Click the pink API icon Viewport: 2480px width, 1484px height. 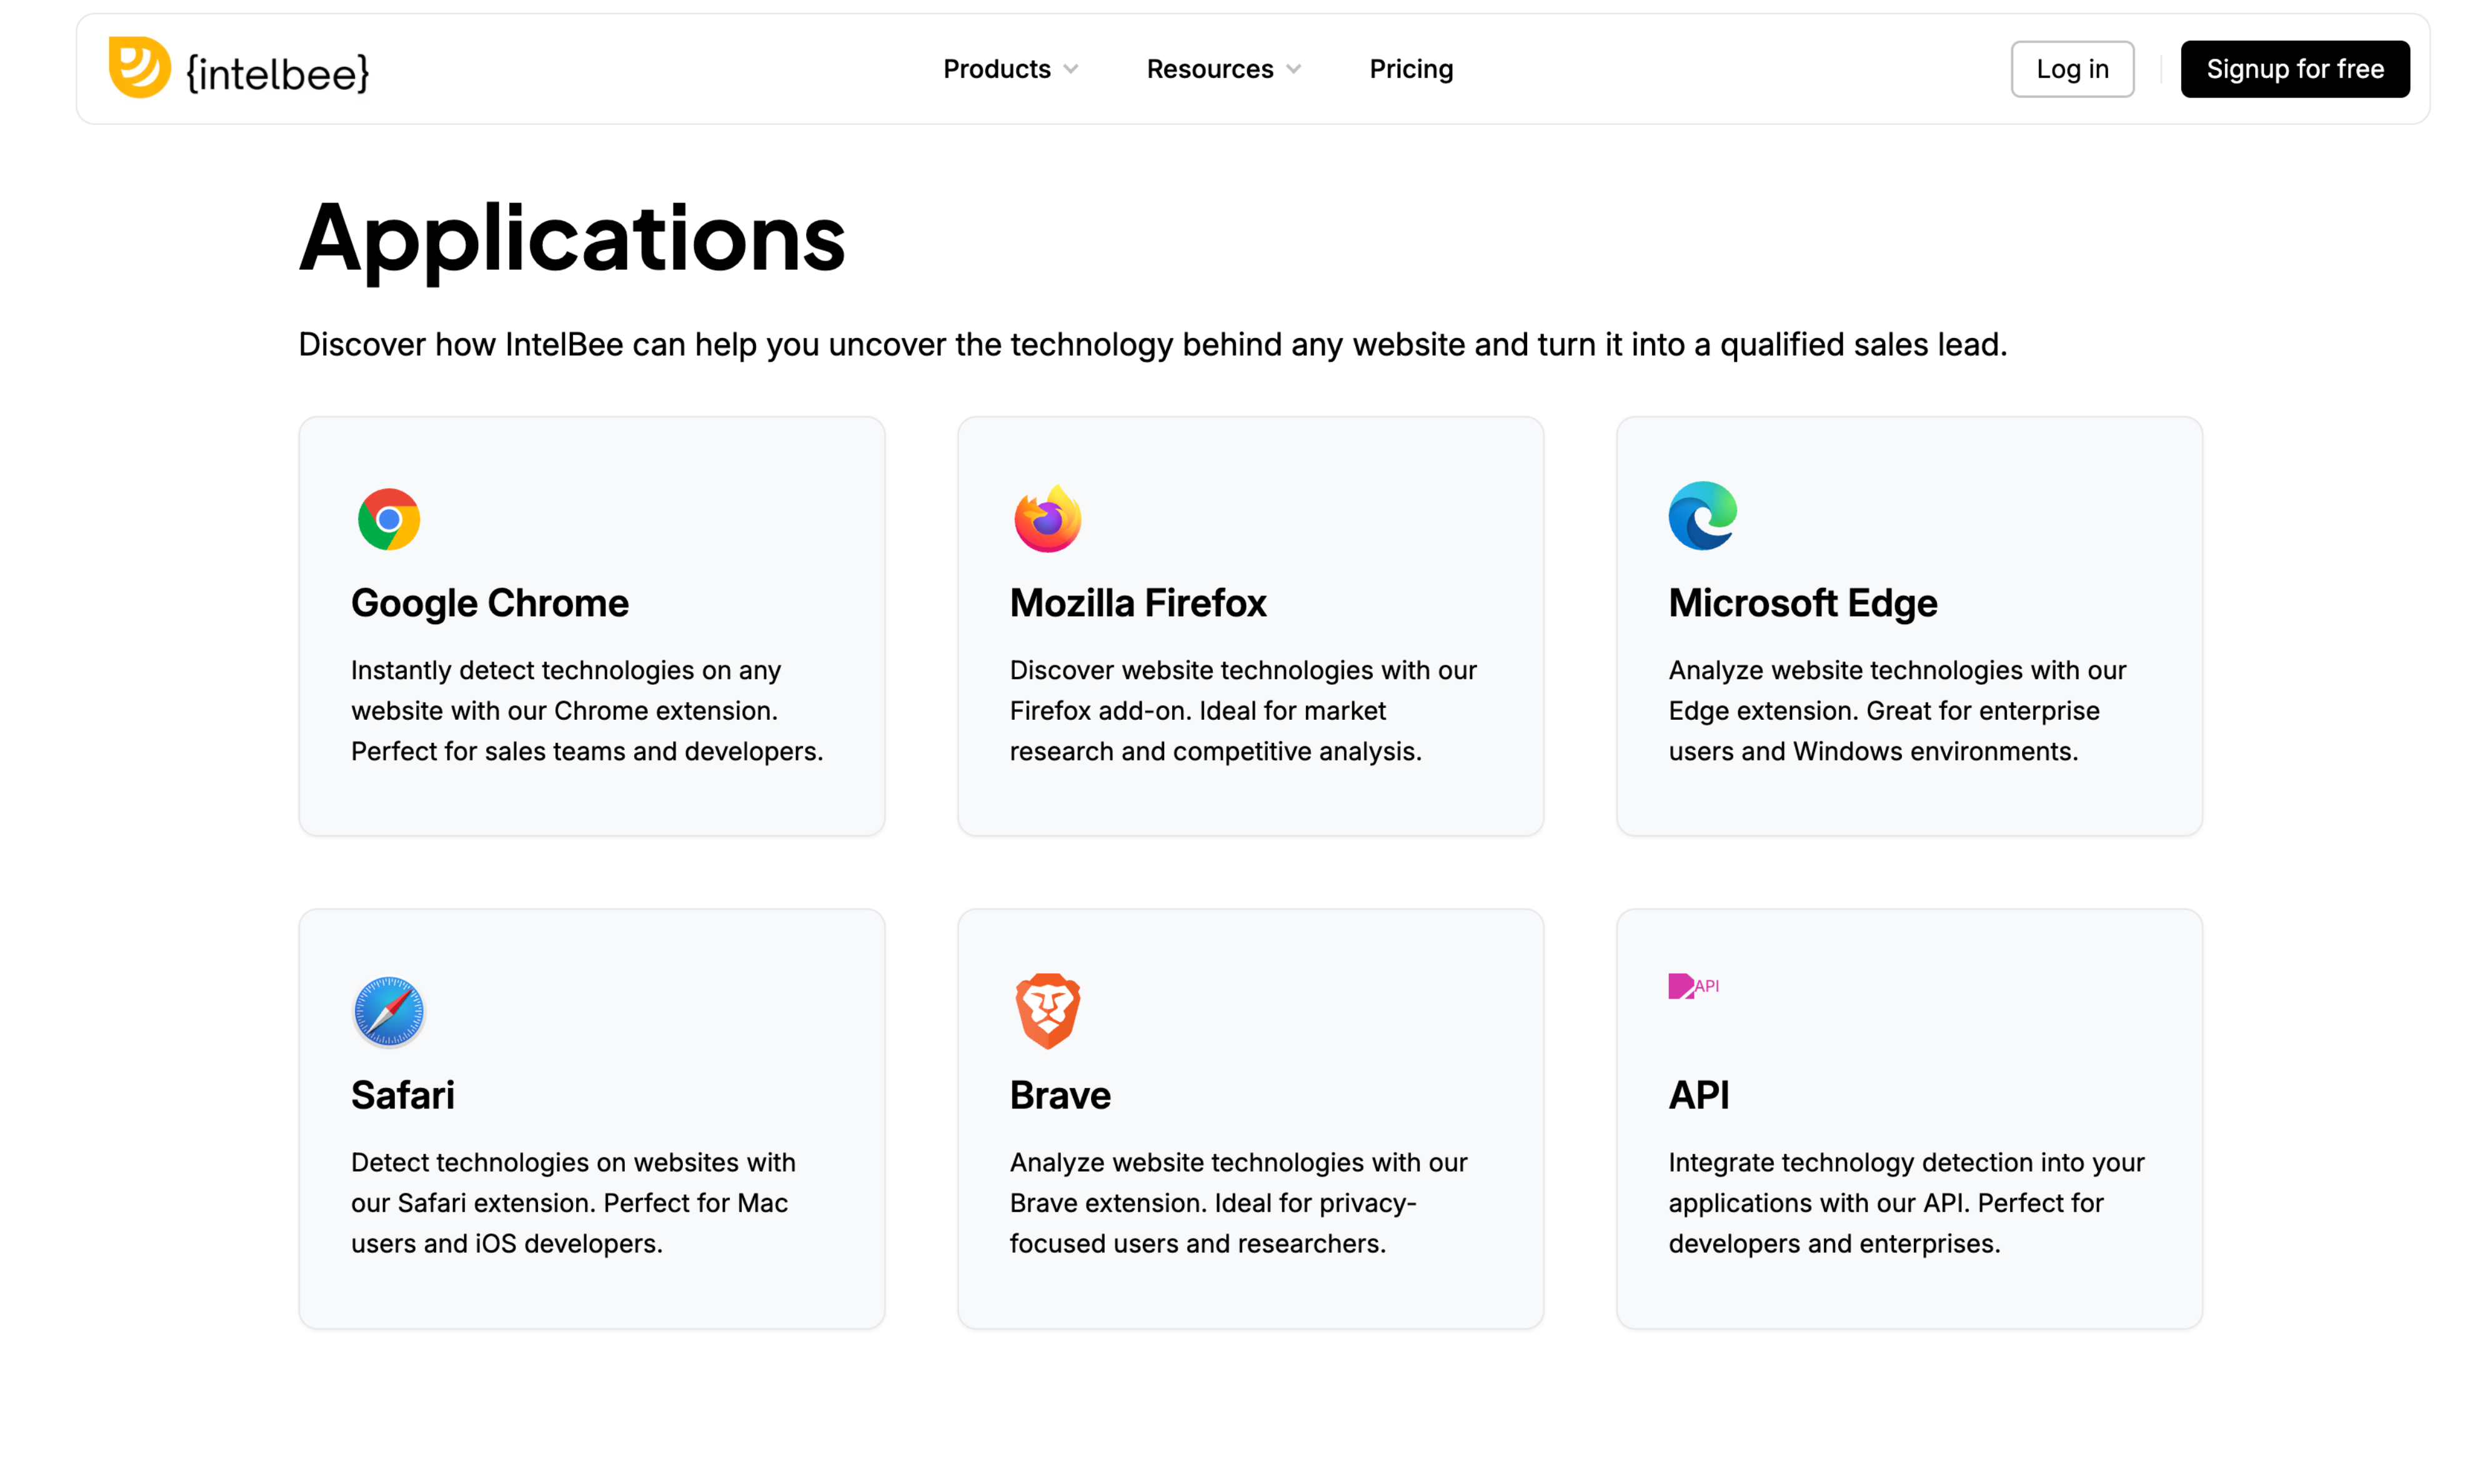click(x=1694, y=985)
